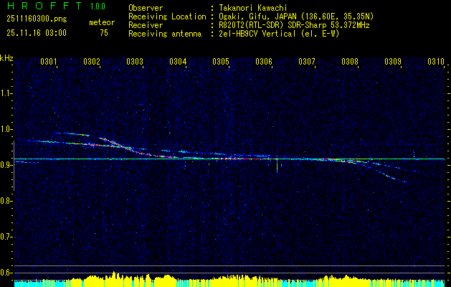This screenshot has height=287, width=451.
Task: Click the 0308 time marker
Action: point(350,61)
